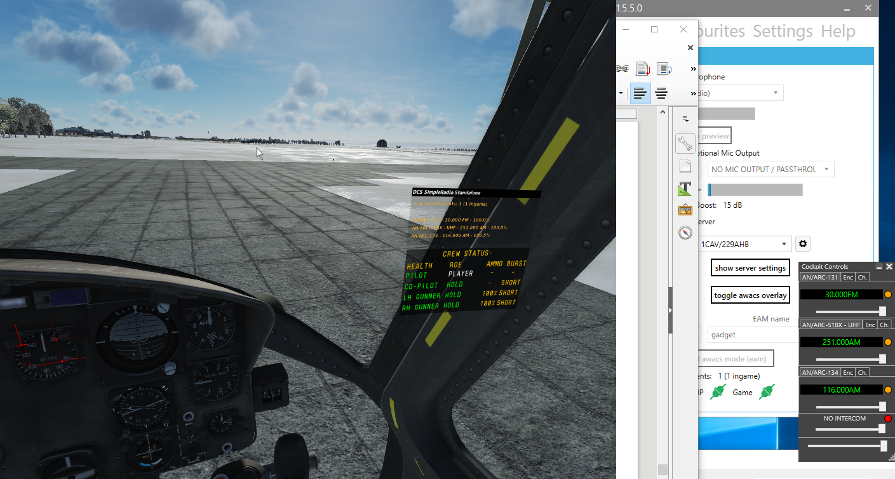
Task: Click the chain hyperlink icon in Writer toolbar
Action: pos(622,69)
